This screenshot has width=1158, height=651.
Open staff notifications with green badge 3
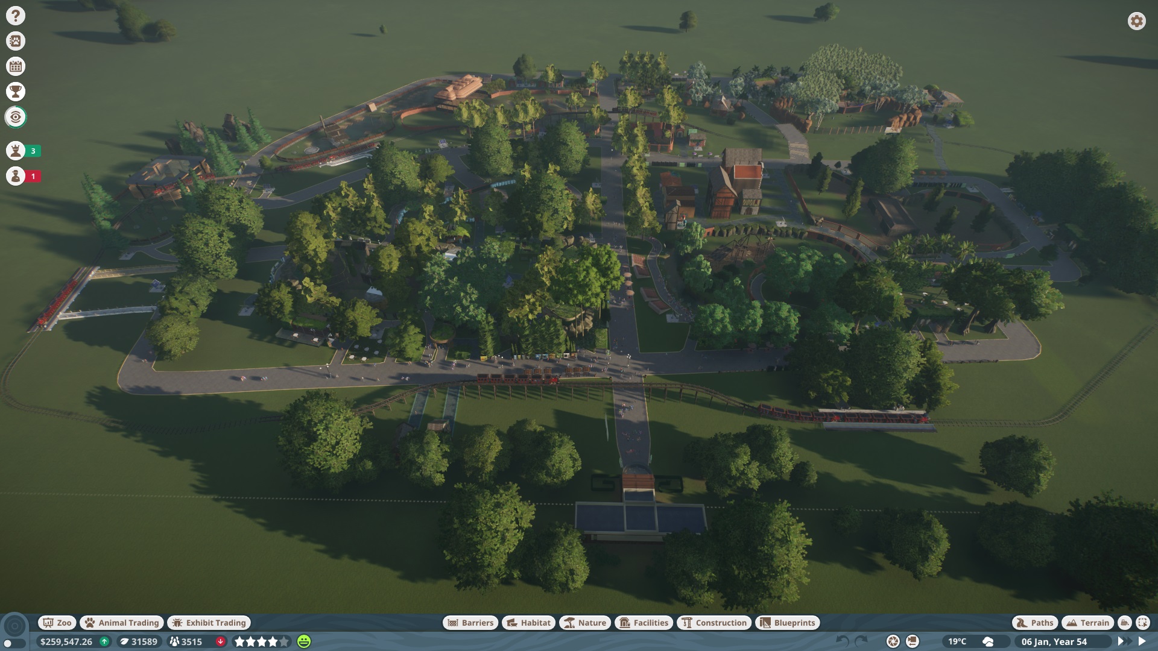(x=24, y=151)
